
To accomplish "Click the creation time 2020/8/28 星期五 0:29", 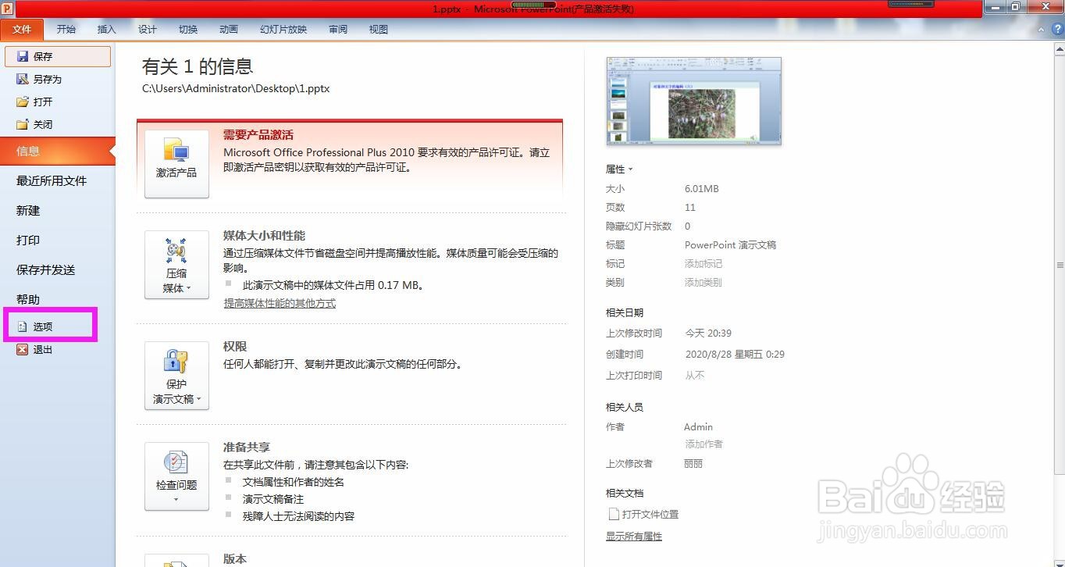I will [735, 354].
